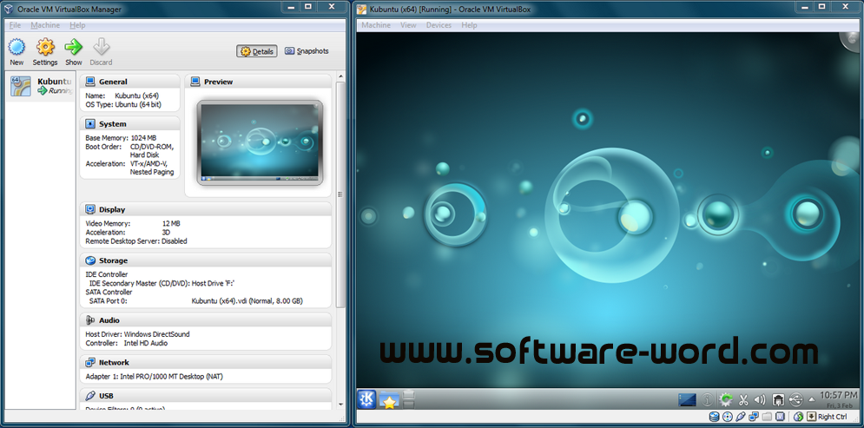The image size is (864, 428).
Task: Click the 'Base Memory: 1024 MB' line
Action: tap(122, 138)
